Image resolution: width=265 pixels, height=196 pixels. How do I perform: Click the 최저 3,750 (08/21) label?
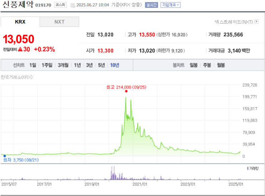(21, 160)
